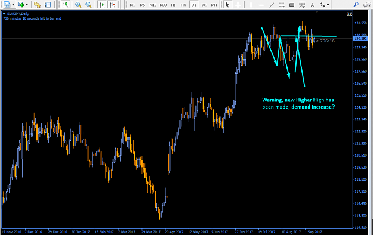Select the cursor arrow tool
This screenshot has width=373, height=235.
(227, 5)
